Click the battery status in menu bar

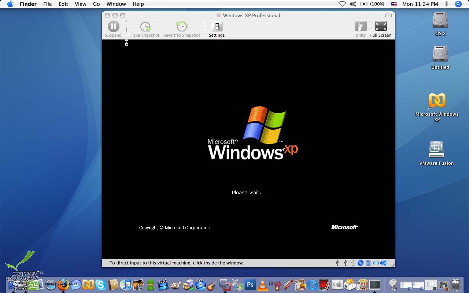point(372,4)
